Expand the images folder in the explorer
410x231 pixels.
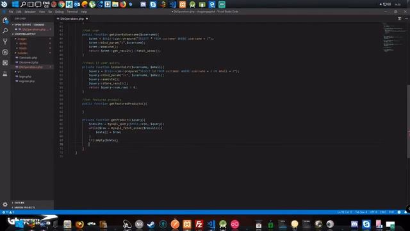(x=22, y=38)
